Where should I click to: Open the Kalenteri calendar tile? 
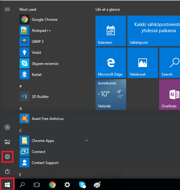pyautogui.click(x=111, y=31)
